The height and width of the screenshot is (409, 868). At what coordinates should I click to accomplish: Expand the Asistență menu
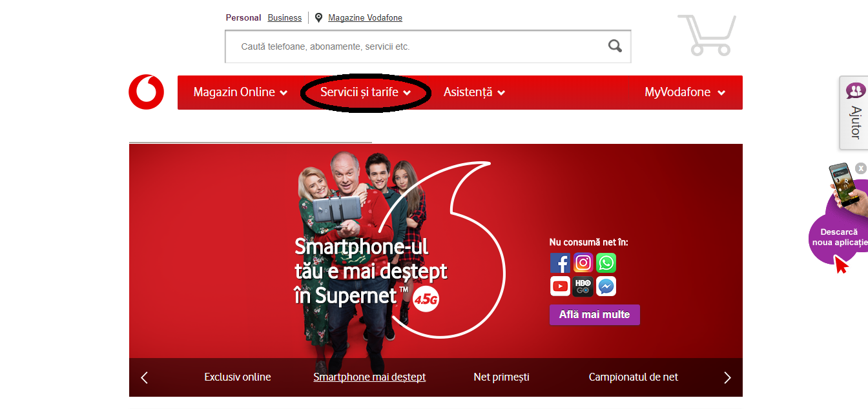point(474,92)
